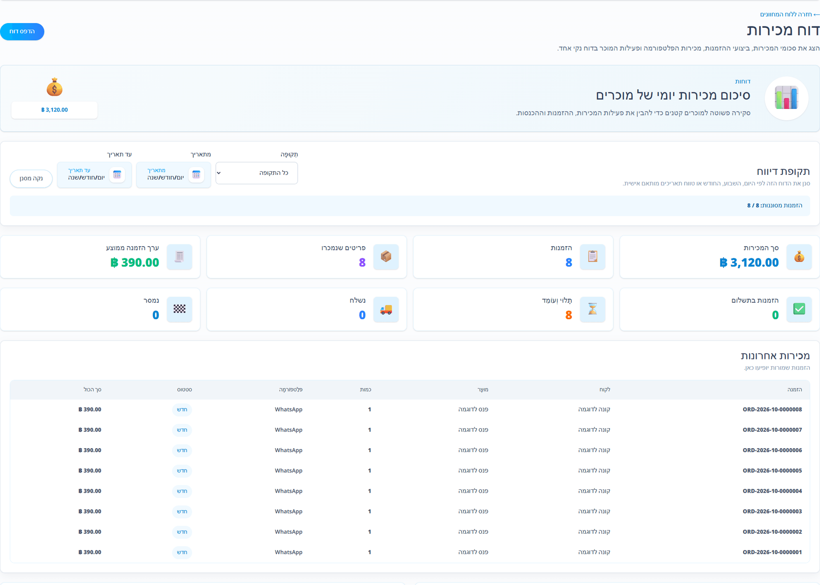Click order ORD-2026-10-0000001
This screenshot has width=820, height=585.
pyautogui.click(x=772, y=552)
